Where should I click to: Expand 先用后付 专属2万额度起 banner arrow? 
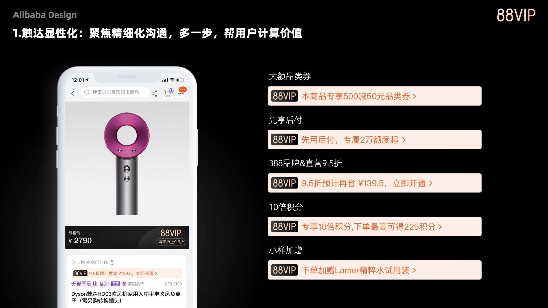tap(404, 140)
